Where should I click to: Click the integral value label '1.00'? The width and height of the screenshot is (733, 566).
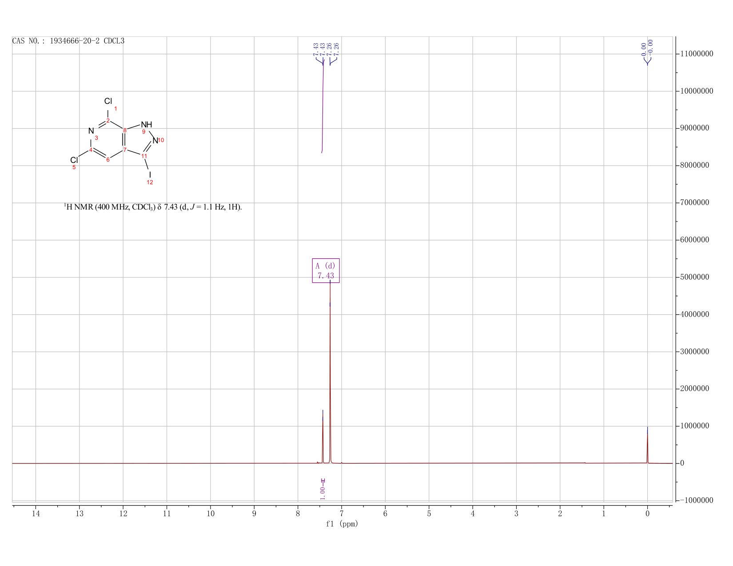coord(323,493)
